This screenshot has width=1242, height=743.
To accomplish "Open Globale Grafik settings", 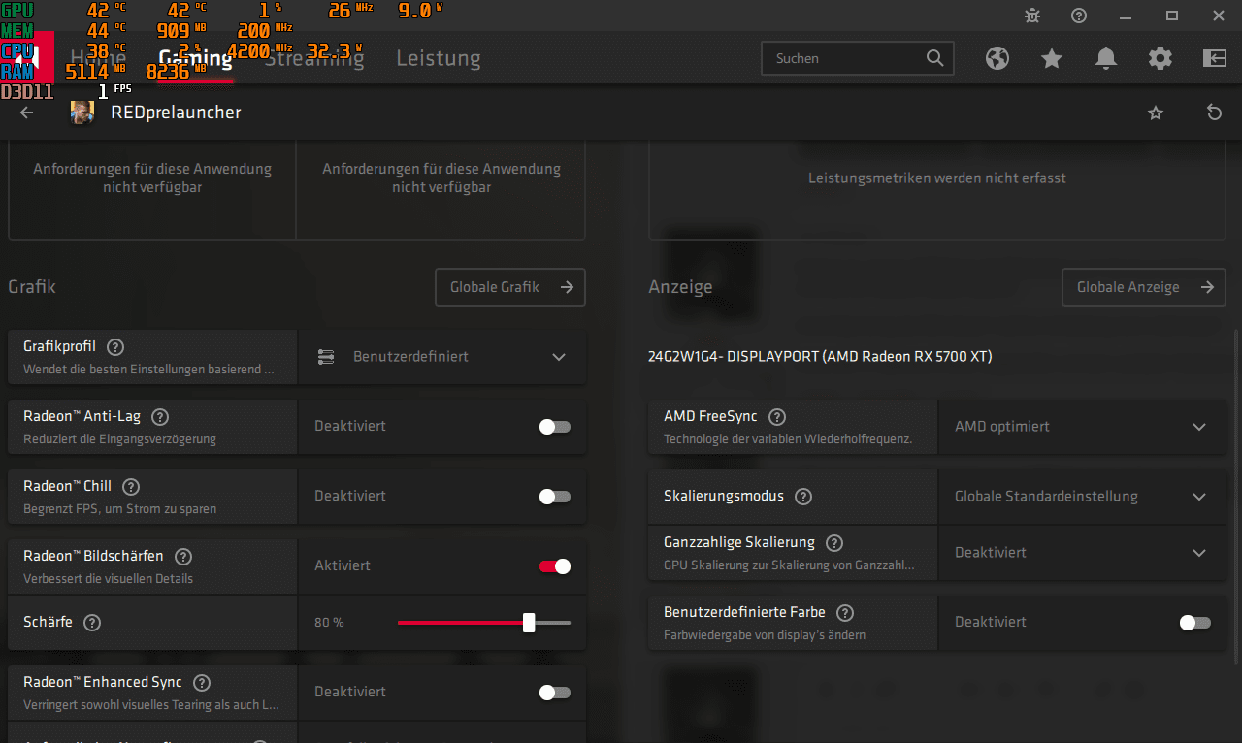I will pyautogui.click(x=510, y=287).
